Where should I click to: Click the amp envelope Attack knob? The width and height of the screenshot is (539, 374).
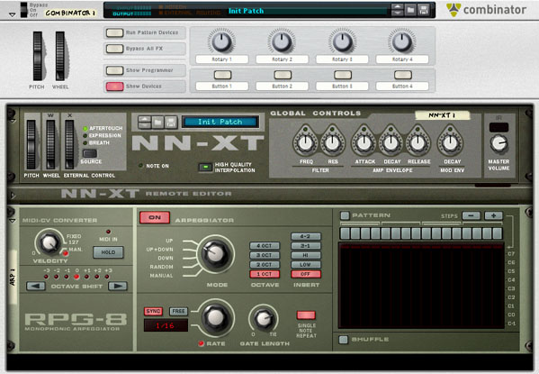(364, 143)
